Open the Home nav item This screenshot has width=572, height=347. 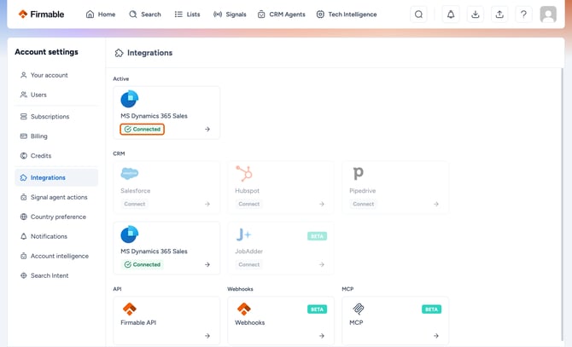[x=101, y=14]
